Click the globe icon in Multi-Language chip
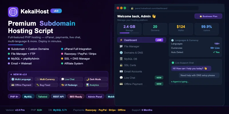The height and width of the screenshot is (114, 229). [x=13, y=79]
